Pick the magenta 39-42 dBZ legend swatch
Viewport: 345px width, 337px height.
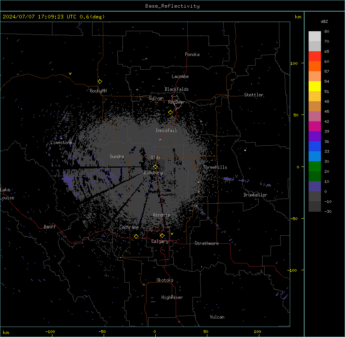tap(315, 126)
